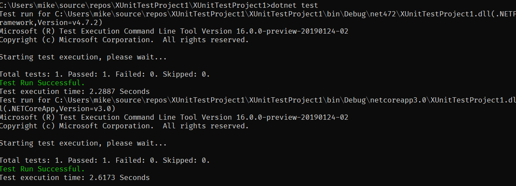
Task: Click the first 'Starting test execution' message
Action: coord(83,57)
